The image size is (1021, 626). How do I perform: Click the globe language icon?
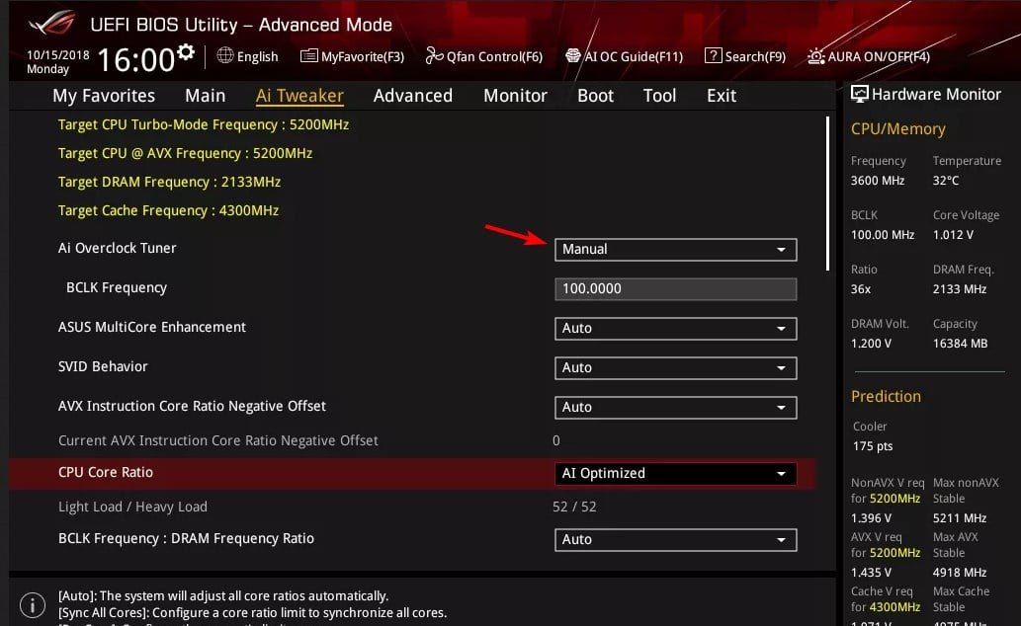225,56
